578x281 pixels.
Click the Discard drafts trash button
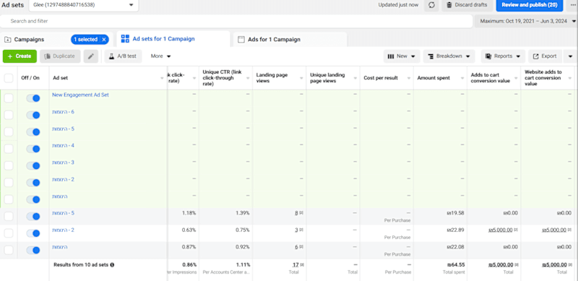467,5
